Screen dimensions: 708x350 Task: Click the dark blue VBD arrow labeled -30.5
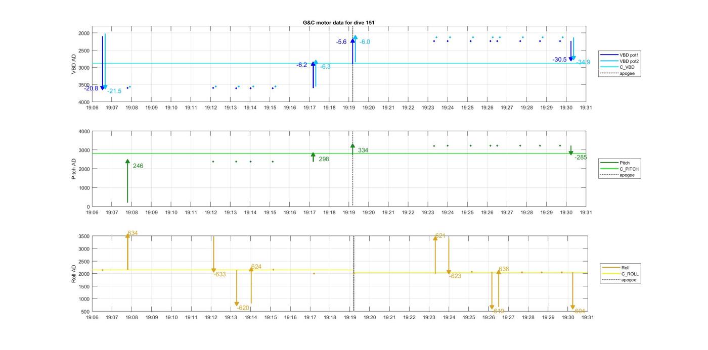pyautogui.click(x=570, y=51)
